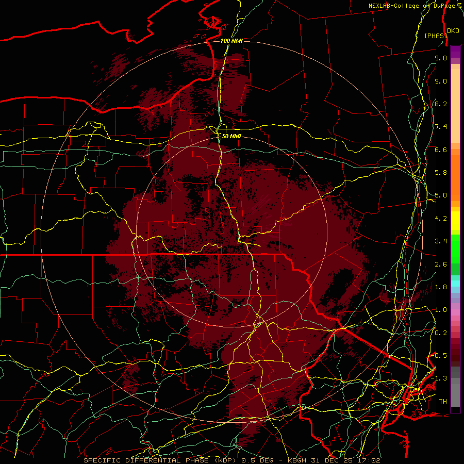The height and width of the screenshot is (464, 464).
Task: Click the [PHAS] unit label
Action: click(436, 36)
